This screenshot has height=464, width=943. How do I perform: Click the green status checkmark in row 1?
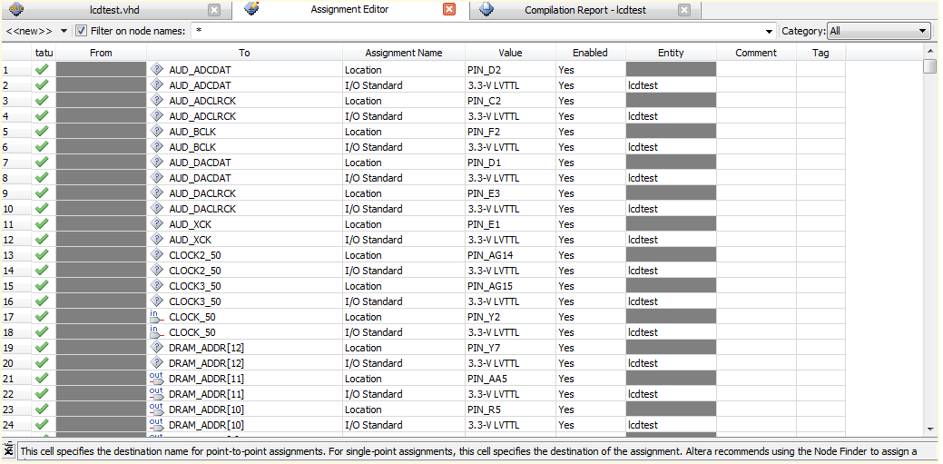42,70
